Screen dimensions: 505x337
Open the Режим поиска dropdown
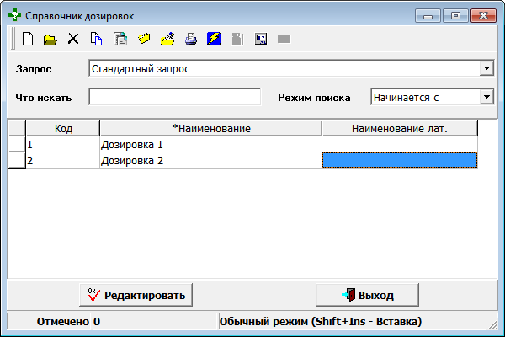pyautogui.click(x=486, y=97)
